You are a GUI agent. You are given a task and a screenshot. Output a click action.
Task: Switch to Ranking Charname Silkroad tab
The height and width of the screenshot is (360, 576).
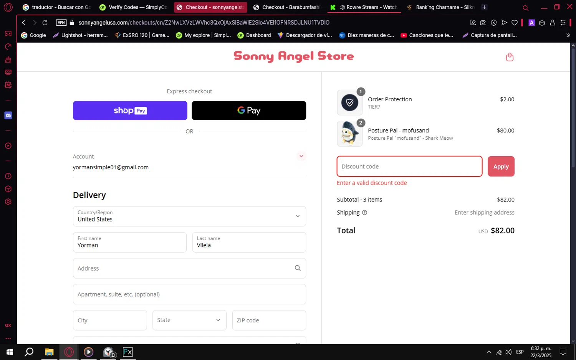pos(440,7)
